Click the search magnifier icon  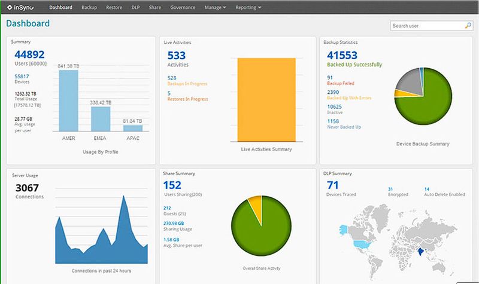pyautogui.click(x=468, y=26)
